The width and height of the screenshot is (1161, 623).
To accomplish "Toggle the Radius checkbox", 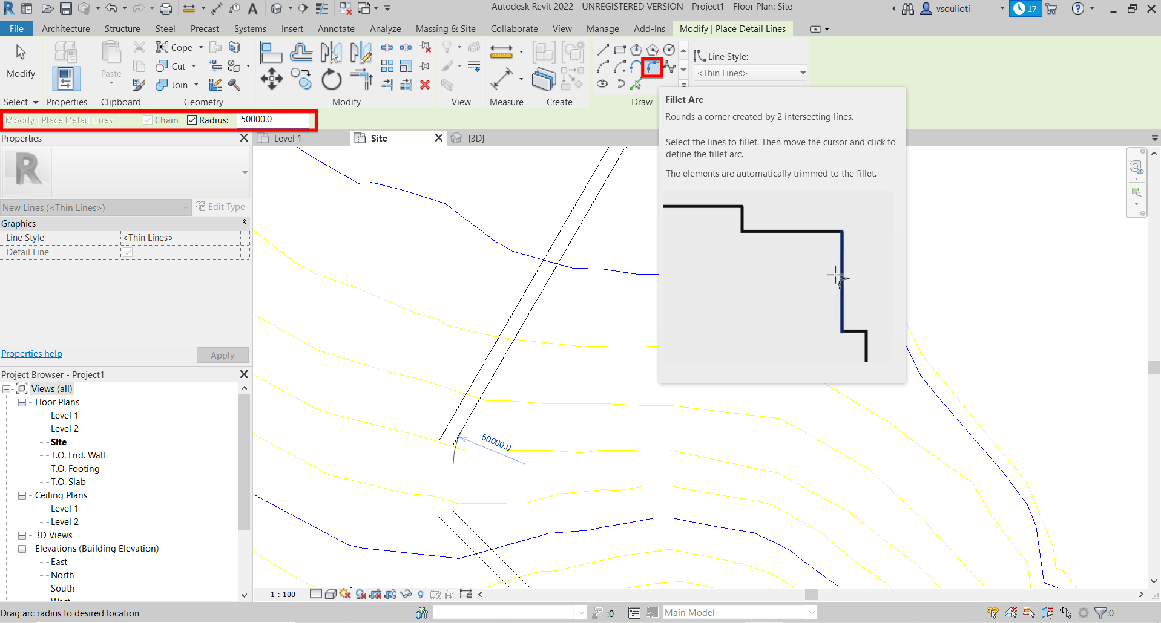I will click(192, 120).
